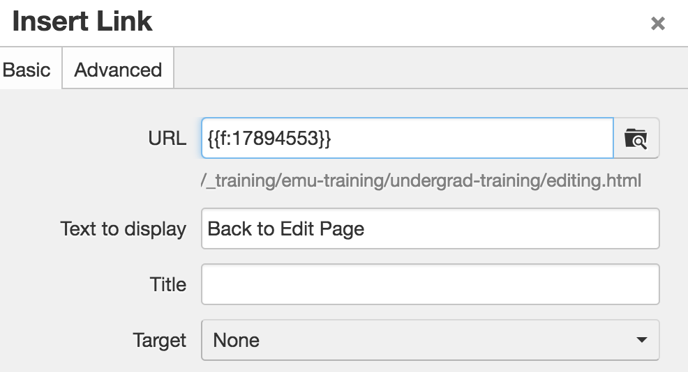Click the resolved editing.html path text

(x=421, y=181)
